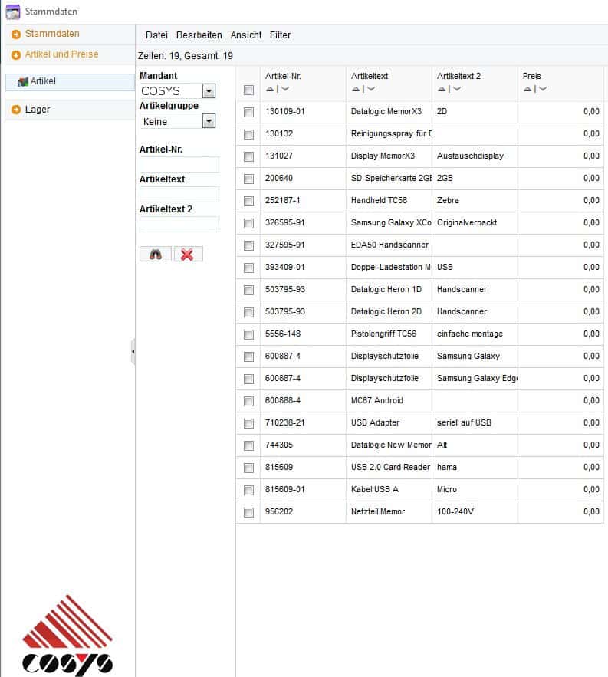The image size is (608, 677).
Task: Open the Mandant dropdown arrow
Action: click(x=209, y=91)
